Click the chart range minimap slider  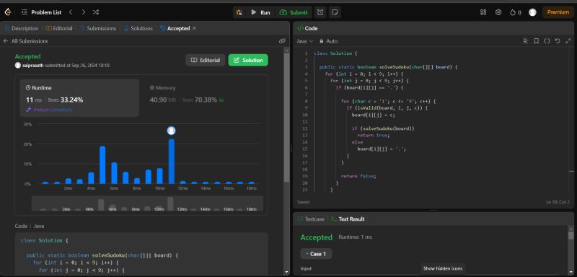pos(147,203)
